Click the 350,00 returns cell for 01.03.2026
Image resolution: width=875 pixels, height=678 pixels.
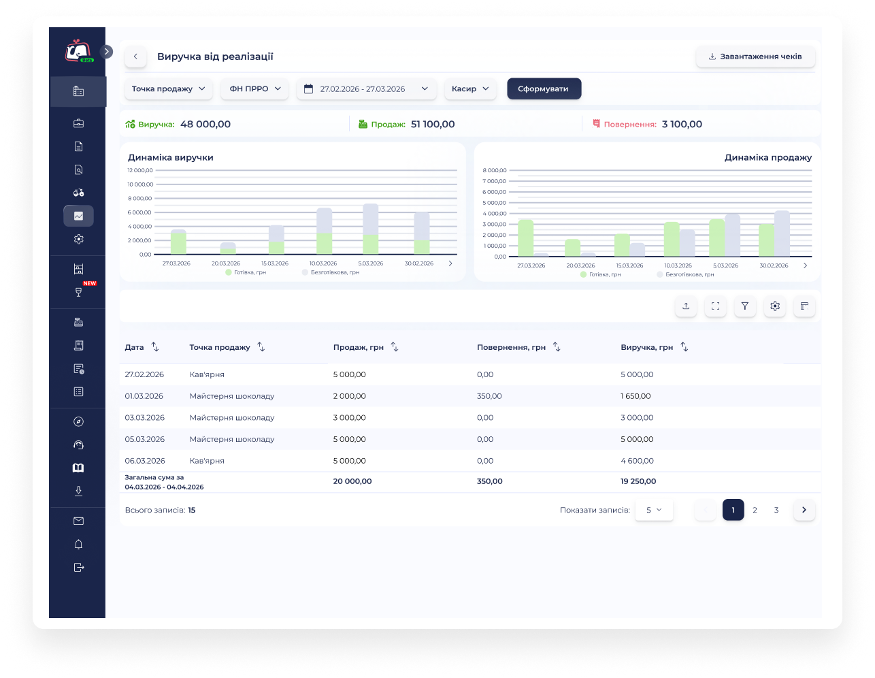pyautogui.click(x=489, y=396)
